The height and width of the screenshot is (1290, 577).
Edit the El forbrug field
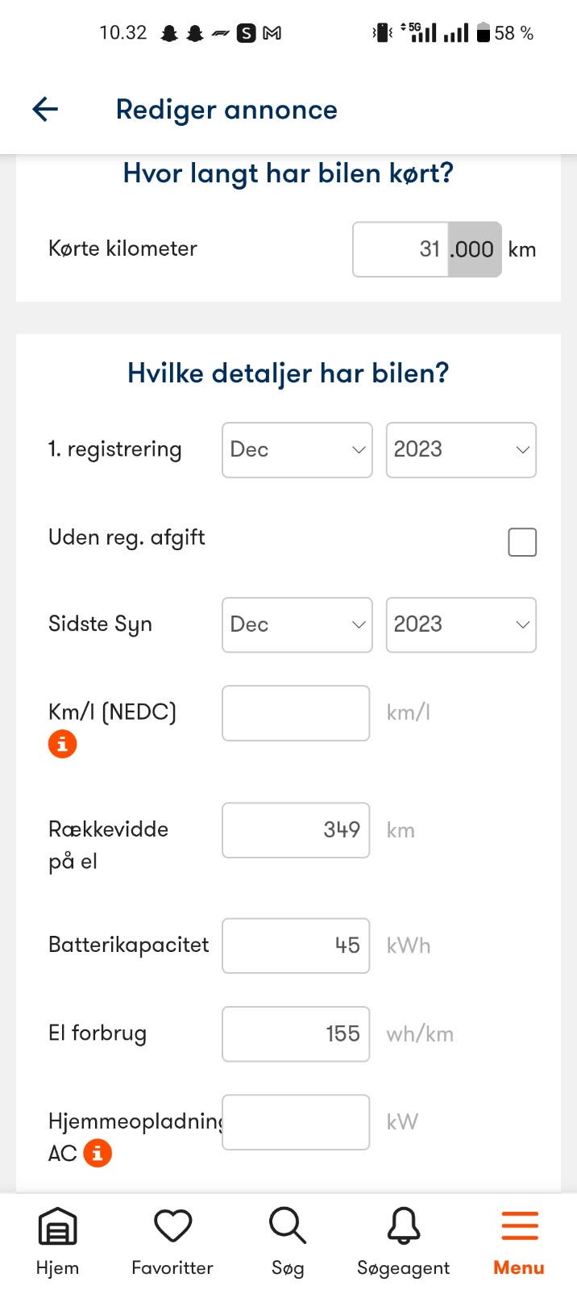tap(296, 1033)
